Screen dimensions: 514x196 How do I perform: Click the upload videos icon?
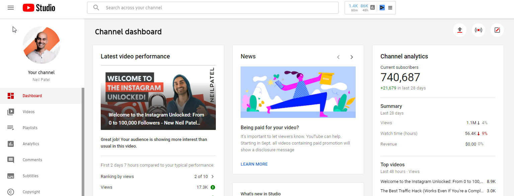tap(459, 30)
